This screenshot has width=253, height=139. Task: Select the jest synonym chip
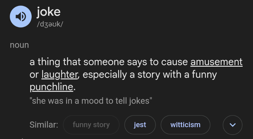140,125
